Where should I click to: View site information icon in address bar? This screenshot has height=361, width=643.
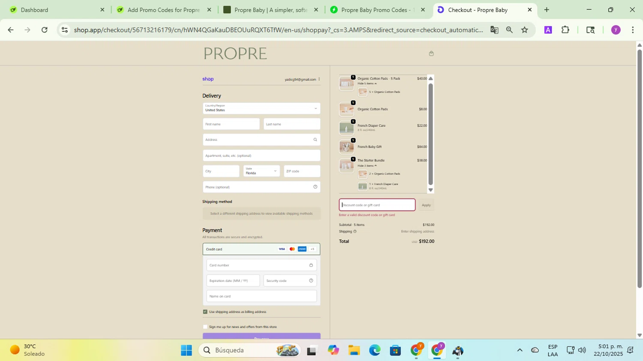(x=65, y=30)
